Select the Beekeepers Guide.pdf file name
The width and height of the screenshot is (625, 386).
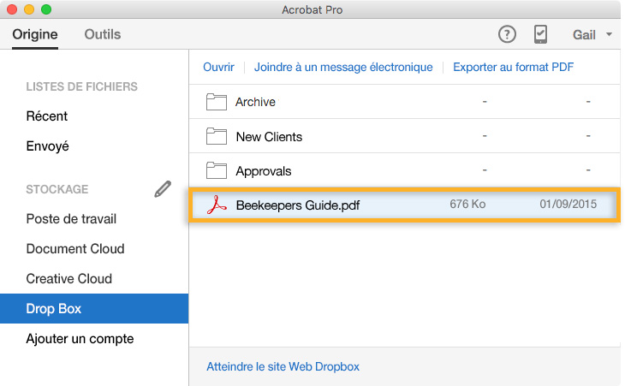pyautogui.click(x=298, y=205)
